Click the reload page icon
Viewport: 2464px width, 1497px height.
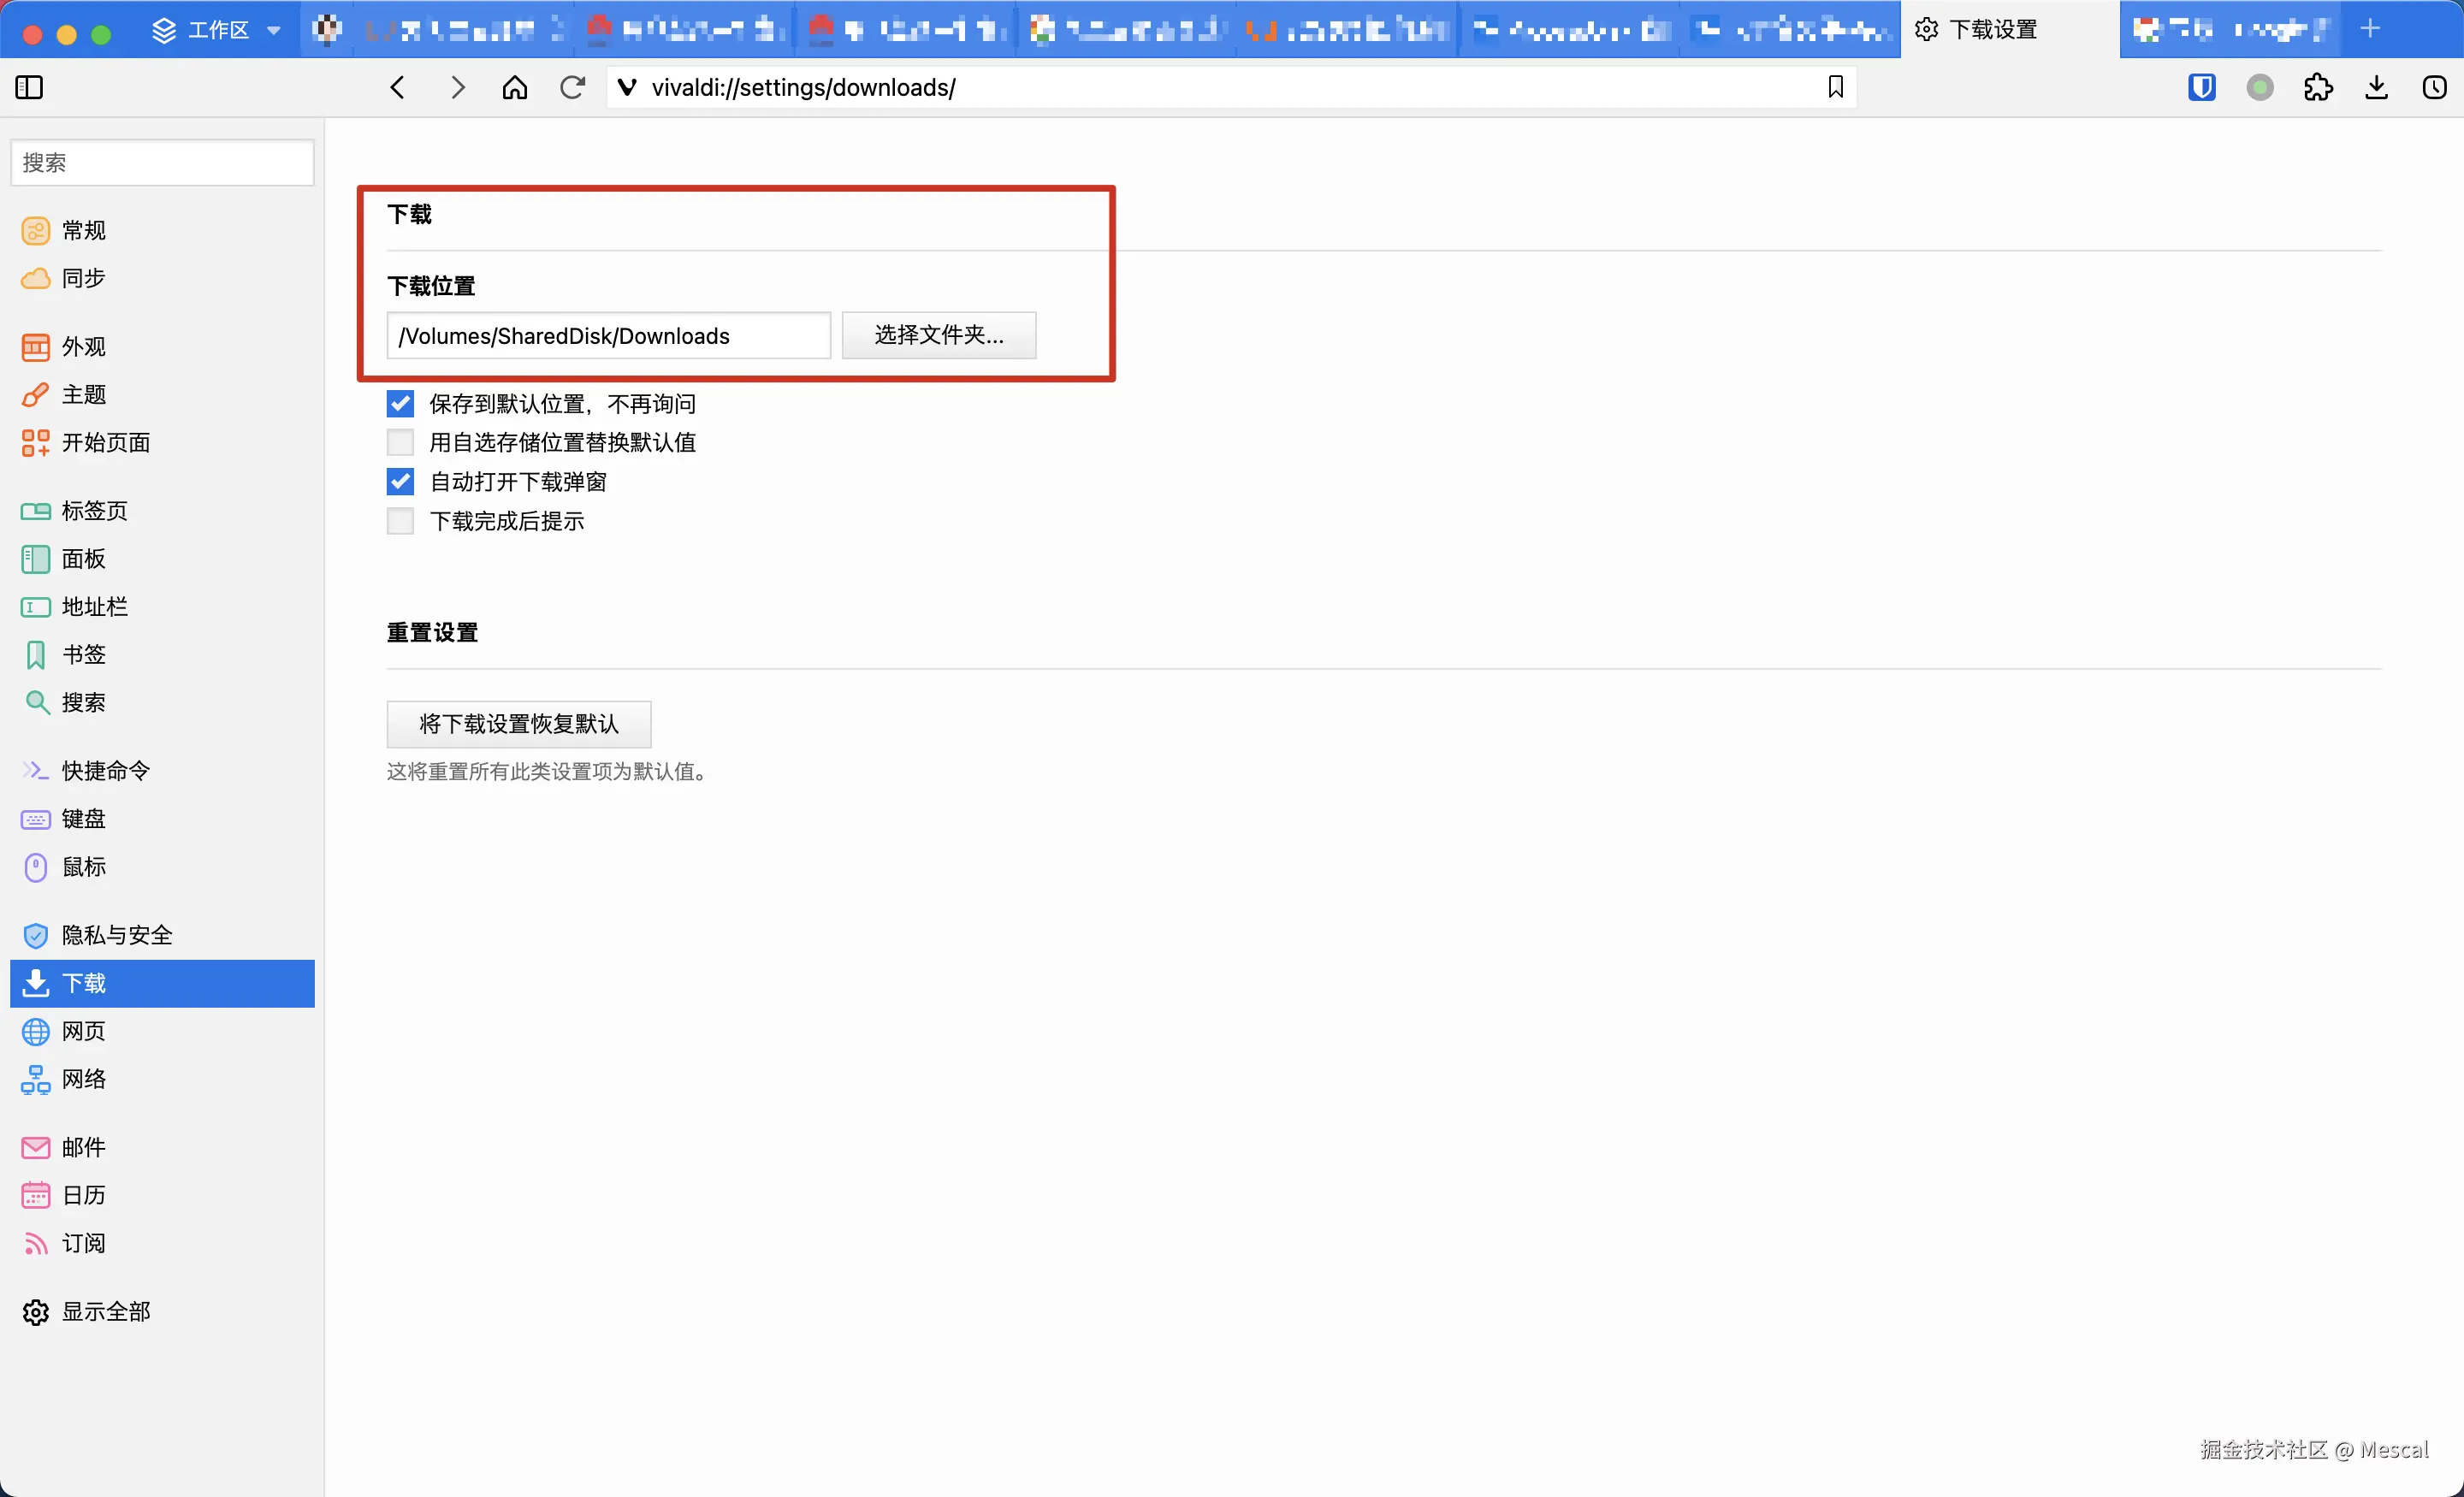572,88
